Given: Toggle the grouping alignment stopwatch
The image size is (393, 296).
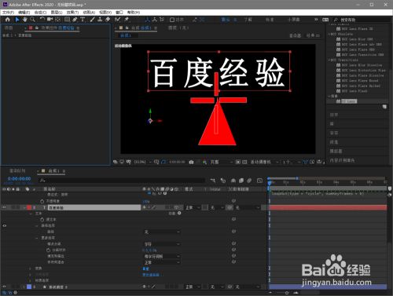Looking at the screenshot, I should [x=48, y=250].
